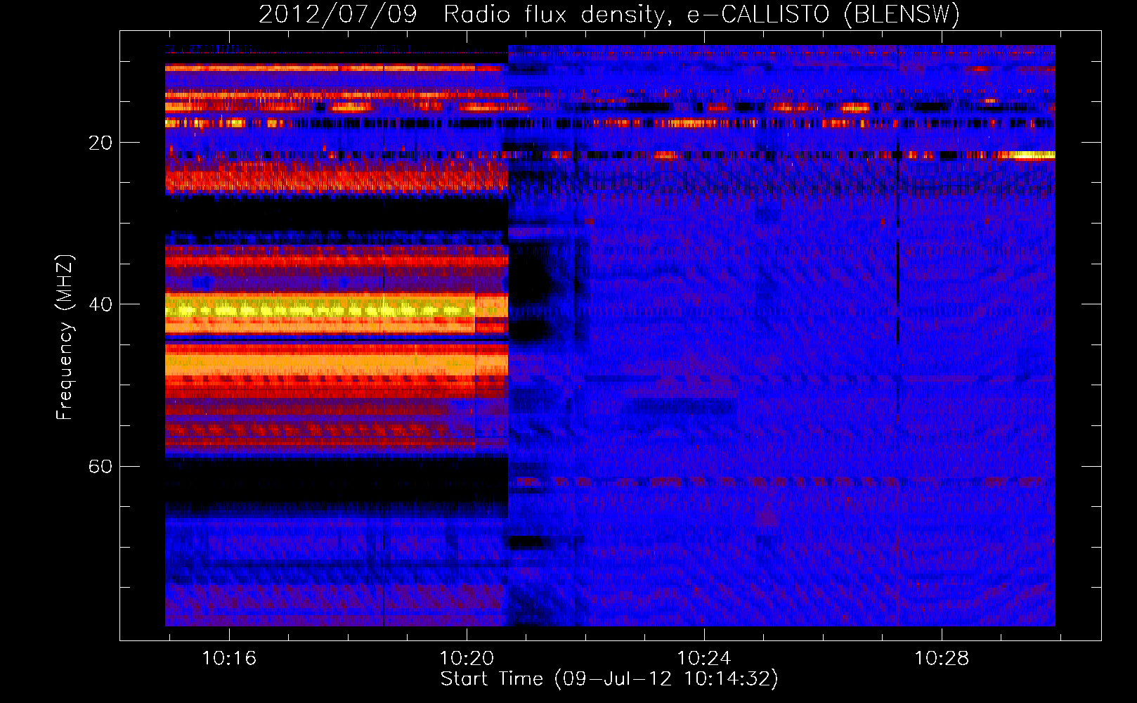The image size is (1137, 703).
Task: Click the '10:24' time tick label
Action: pyautogui.click(x=703, y=658)
